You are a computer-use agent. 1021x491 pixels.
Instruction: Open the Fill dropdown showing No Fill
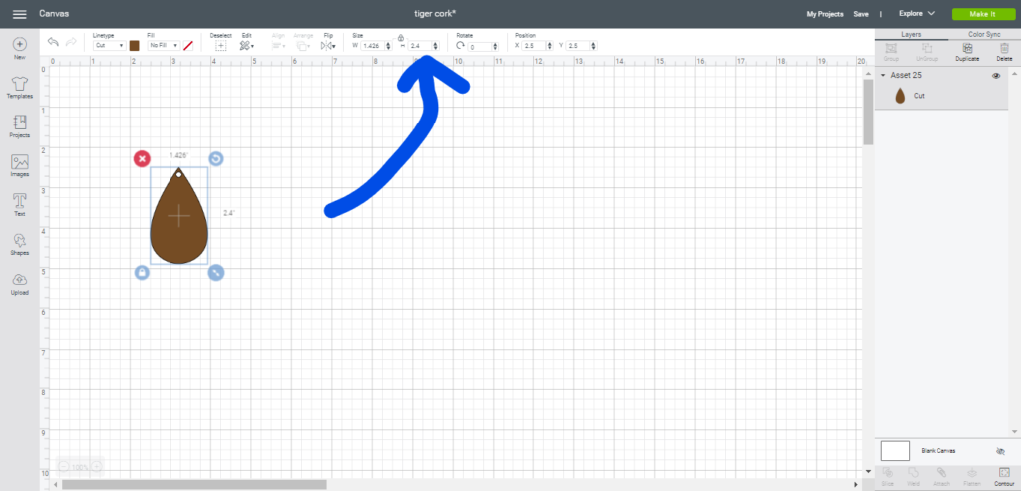(x=163, y=46)
